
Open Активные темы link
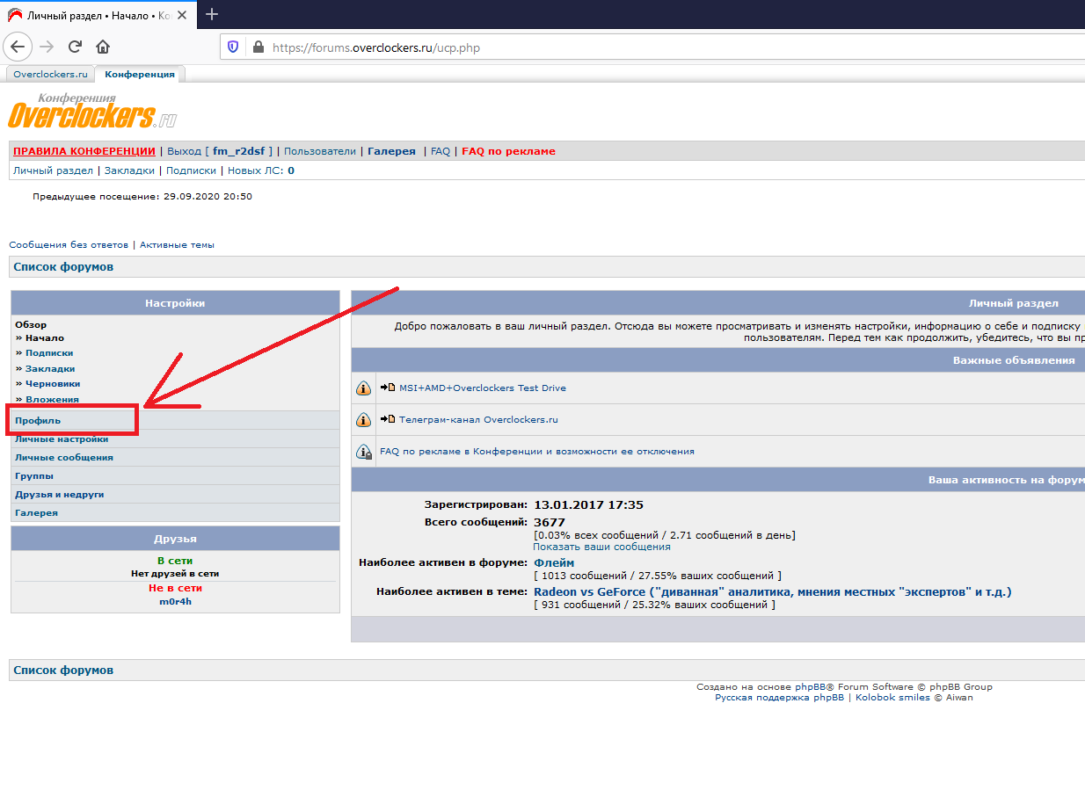pos(177,244)
